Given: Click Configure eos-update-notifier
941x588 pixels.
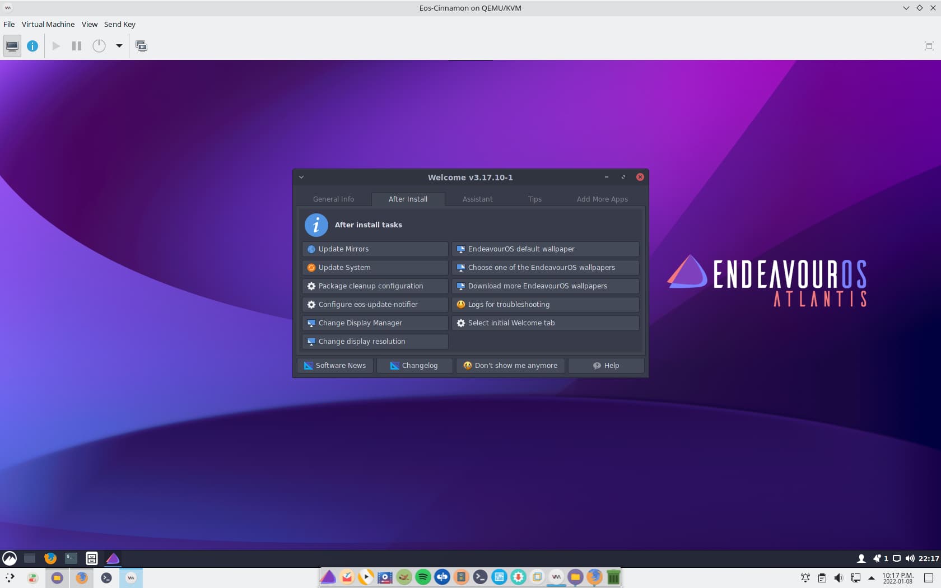Looking at the screenshot, I should click(x=375, y=305).
